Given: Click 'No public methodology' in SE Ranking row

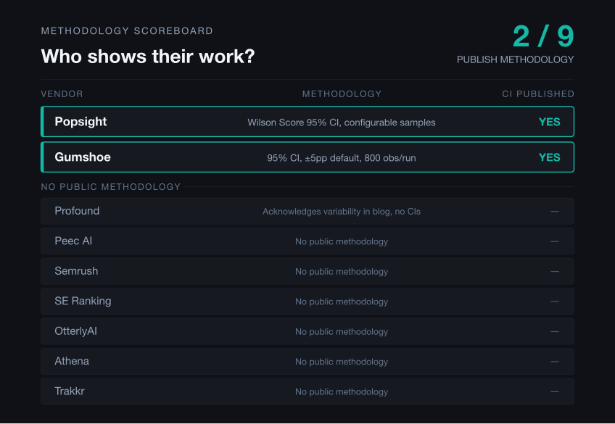Looking at the screenshot, I should [342, 302].
